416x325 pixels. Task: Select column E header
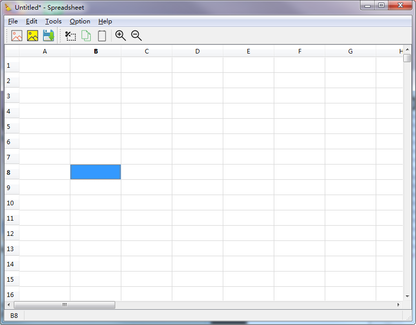point(249,51)
